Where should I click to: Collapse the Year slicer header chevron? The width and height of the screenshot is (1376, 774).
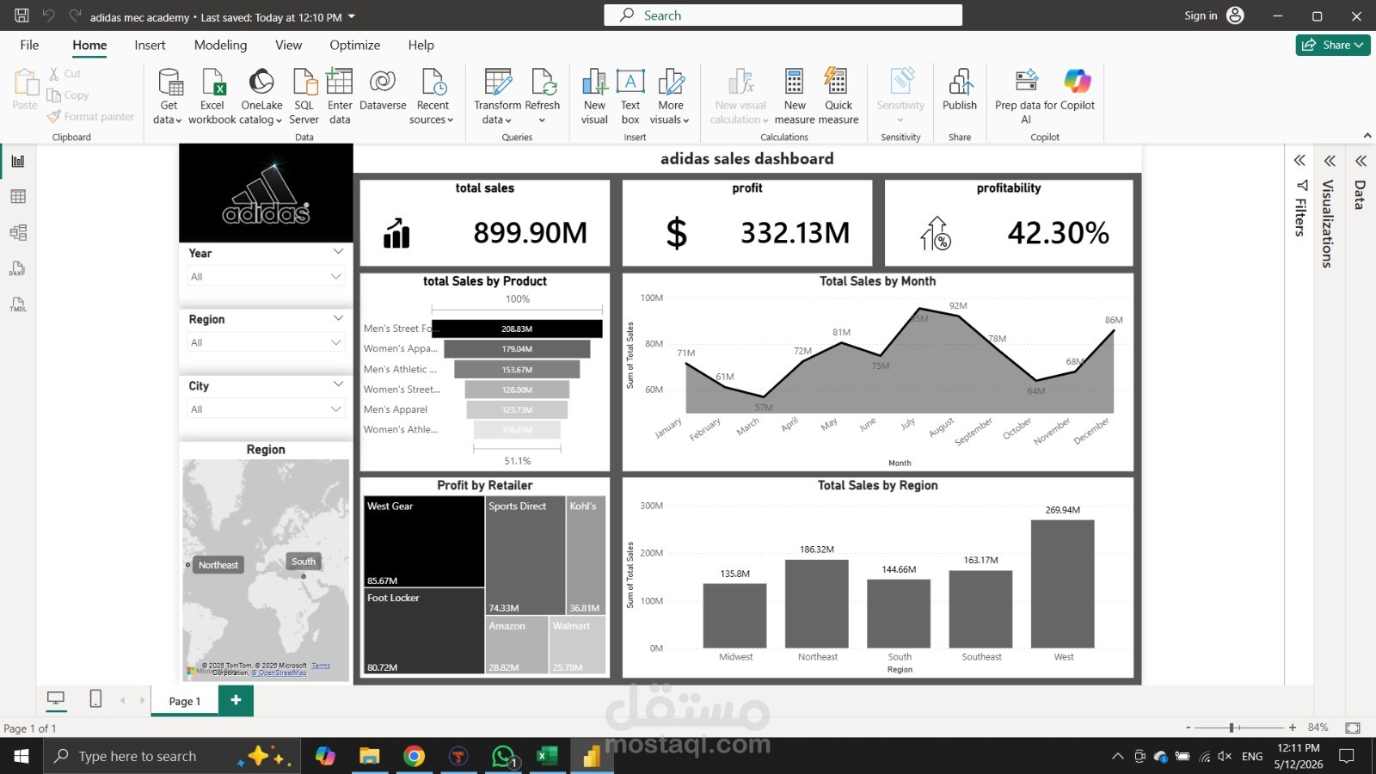pos(338,252)
